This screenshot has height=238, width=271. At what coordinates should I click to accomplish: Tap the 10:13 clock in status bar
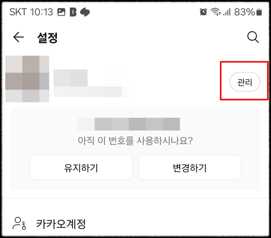point(41,12)
